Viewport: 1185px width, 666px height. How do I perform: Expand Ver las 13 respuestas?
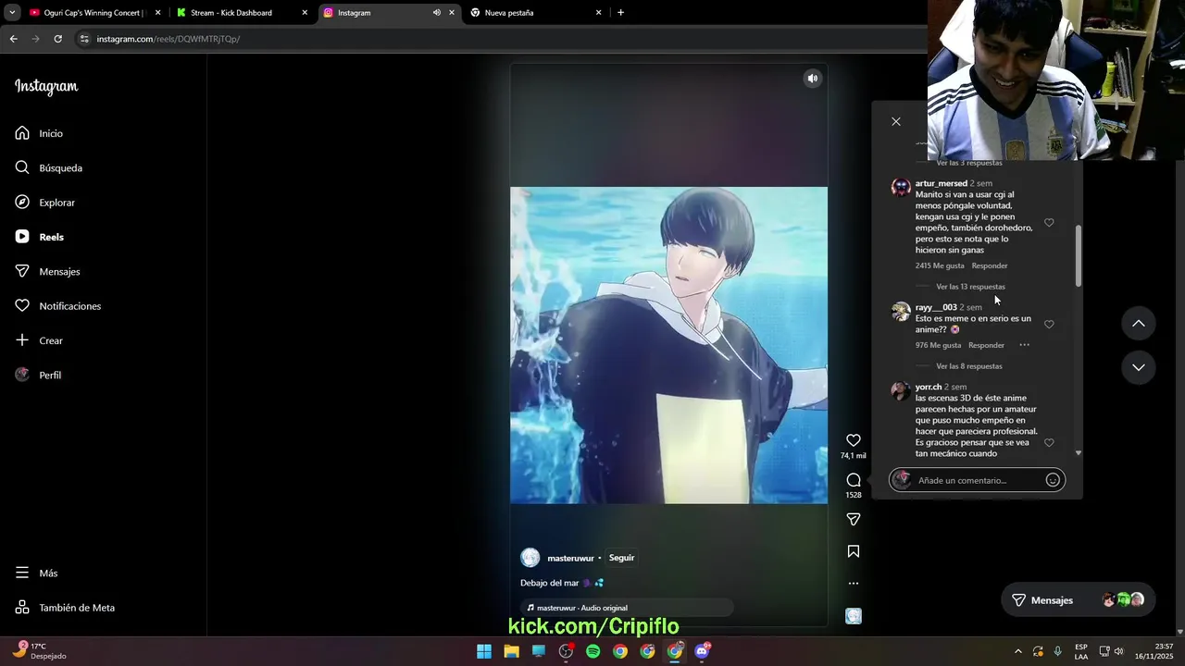(970, 287)
